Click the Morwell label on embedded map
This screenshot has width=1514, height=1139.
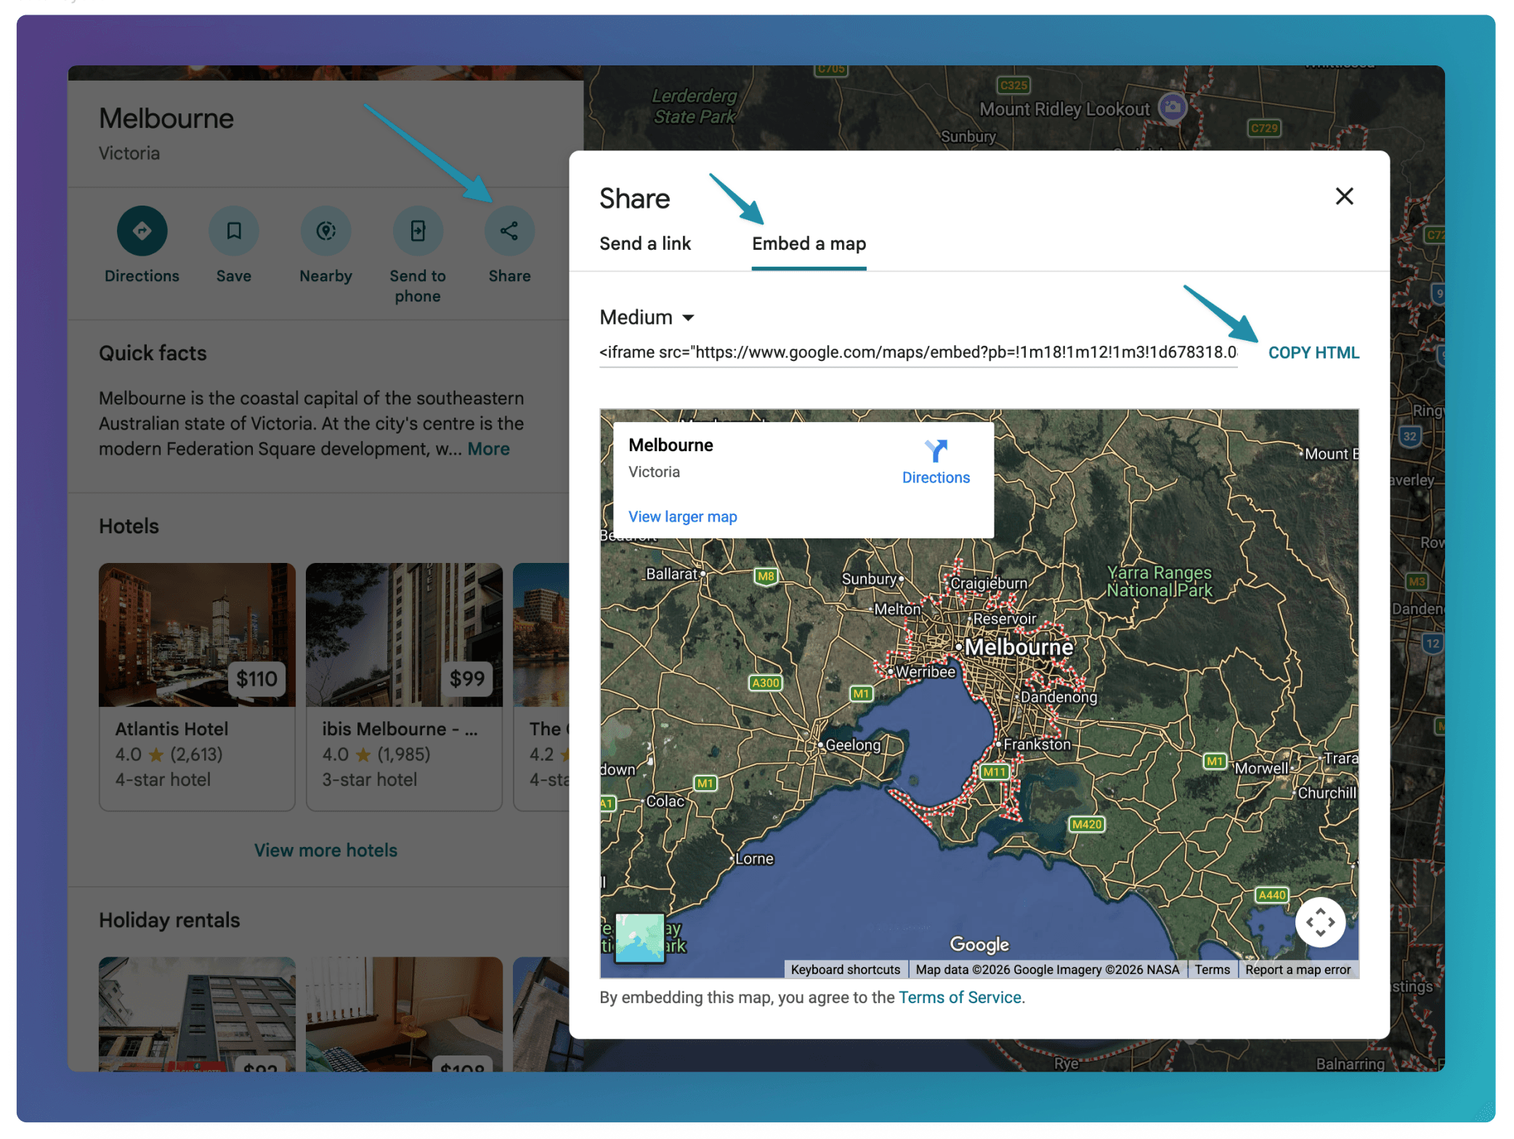(x=1261, y=769)
